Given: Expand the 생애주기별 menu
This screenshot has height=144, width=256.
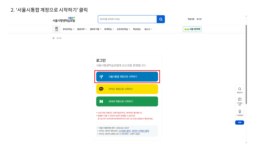Looking at the screenshot, I should [95, 29].
